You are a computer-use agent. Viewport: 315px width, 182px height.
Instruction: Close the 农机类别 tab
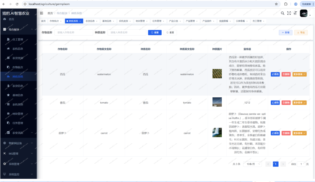[x=130, y=21]
